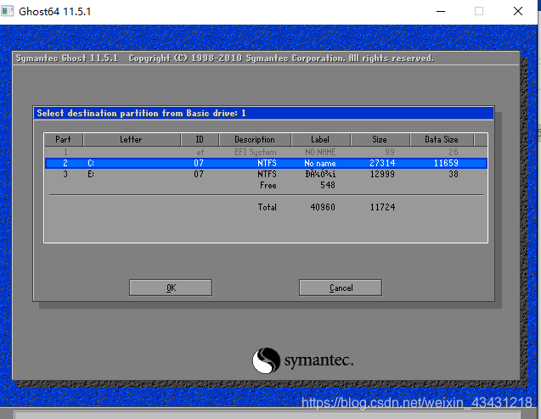
Task: Select partition 2 row with C: drive
Action: 266,163
